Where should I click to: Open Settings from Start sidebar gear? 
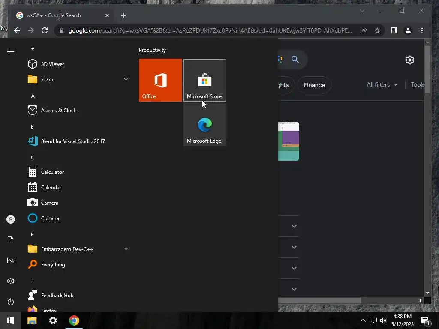click(x=11, y=281)
